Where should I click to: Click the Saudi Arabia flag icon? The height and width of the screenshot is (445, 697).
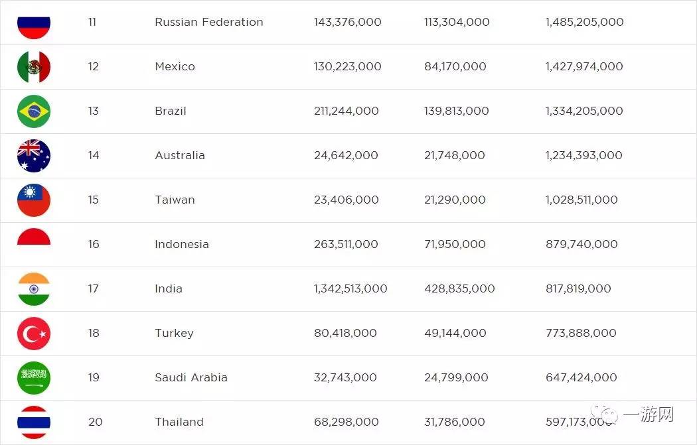34,377
